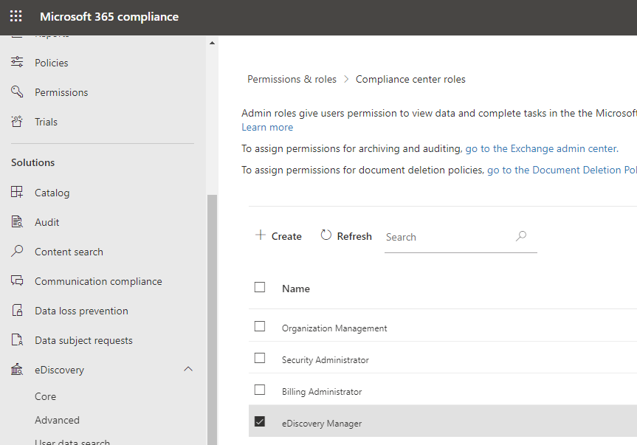
Task: Click the Microsoft 365 compliance title
Action: (x=109, y=17)
